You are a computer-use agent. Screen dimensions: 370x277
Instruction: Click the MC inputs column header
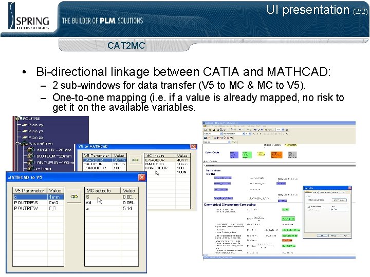(x=160, y=156)
